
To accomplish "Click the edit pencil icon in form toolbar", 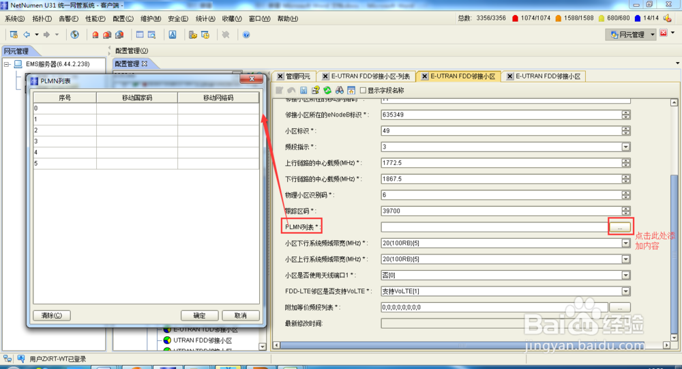I will coord(279,90).
